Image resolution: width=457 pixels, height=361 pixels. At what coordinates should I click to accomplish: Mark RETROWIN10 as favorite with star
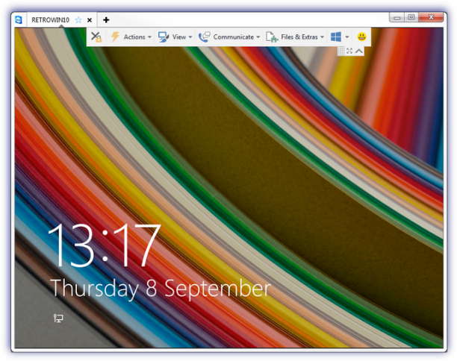(x=78, y=20)
